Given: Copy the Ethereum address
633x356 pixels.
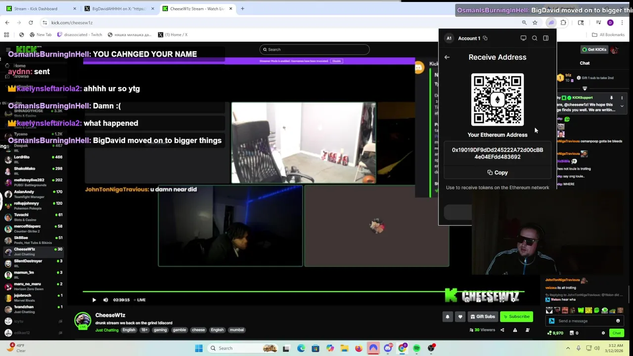Looking at the screenshot, I should point(497,173).
